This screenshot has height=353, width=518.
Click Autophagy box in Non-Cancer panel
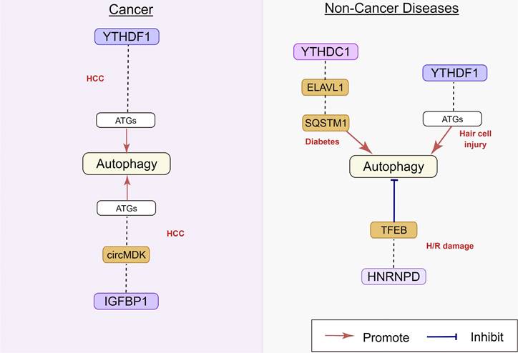point(393,166)
